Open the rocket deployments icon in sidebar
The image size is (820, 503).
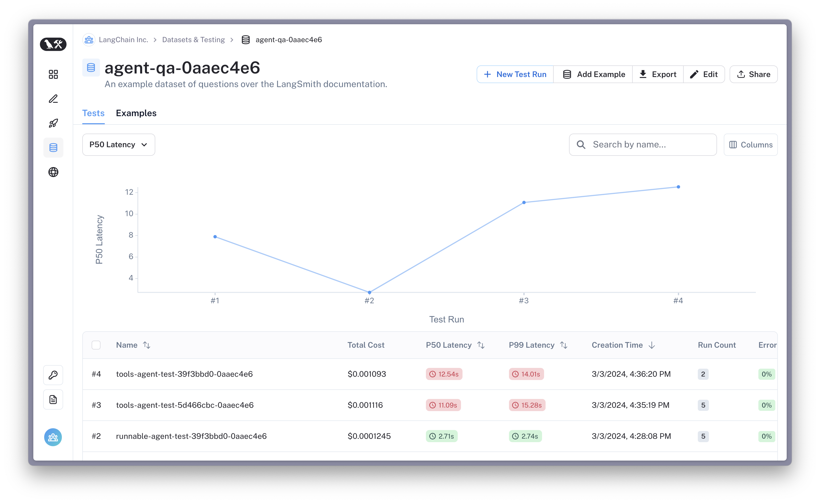pyautogui.click(x=53, y=123)
